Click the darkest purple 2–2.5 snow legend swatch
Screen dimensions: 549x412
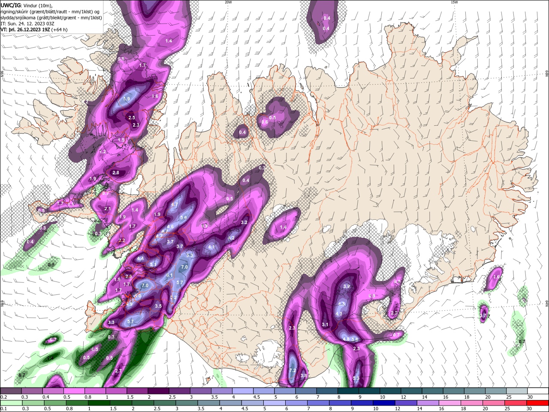tap(158, 391)
